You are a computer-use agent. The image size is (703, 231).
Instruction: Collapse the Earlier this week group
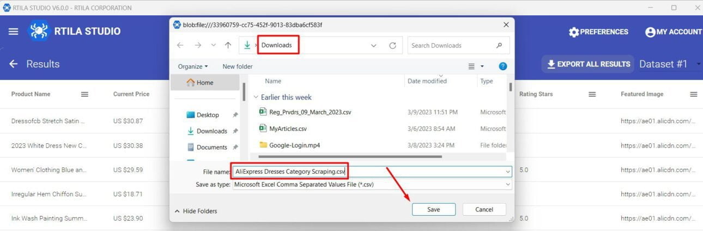(x=256, y=97)
